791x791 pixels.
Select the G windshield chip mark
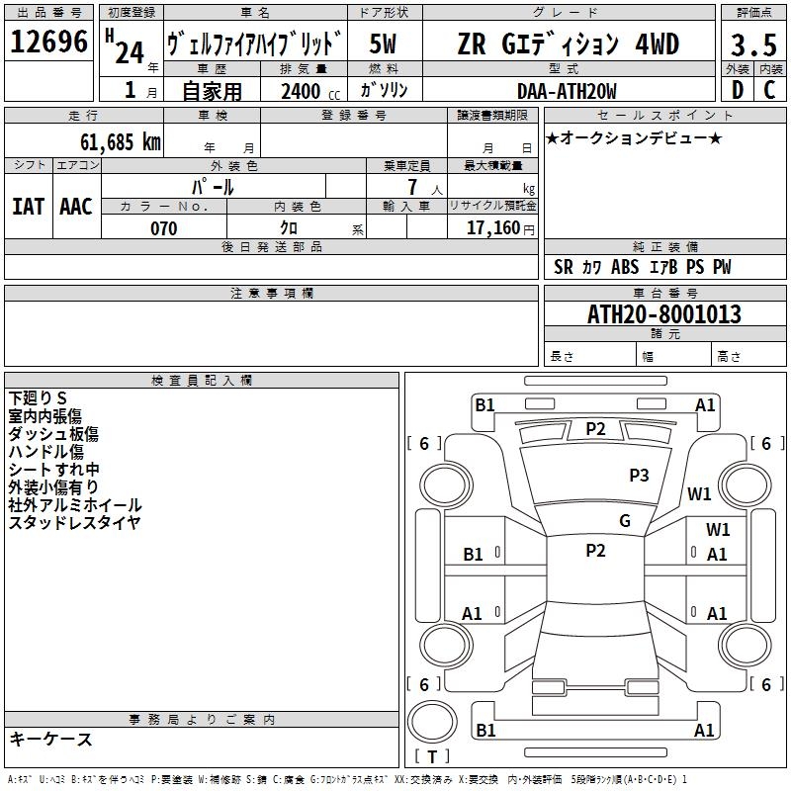pyautogui.click(x=625, y=520)
